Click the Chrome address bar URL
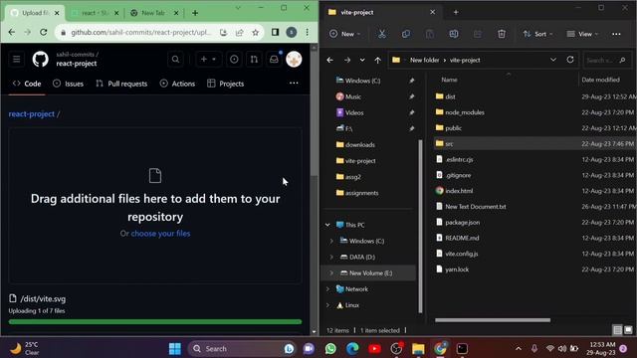637x358 pixels. click(x=140, y=32)
